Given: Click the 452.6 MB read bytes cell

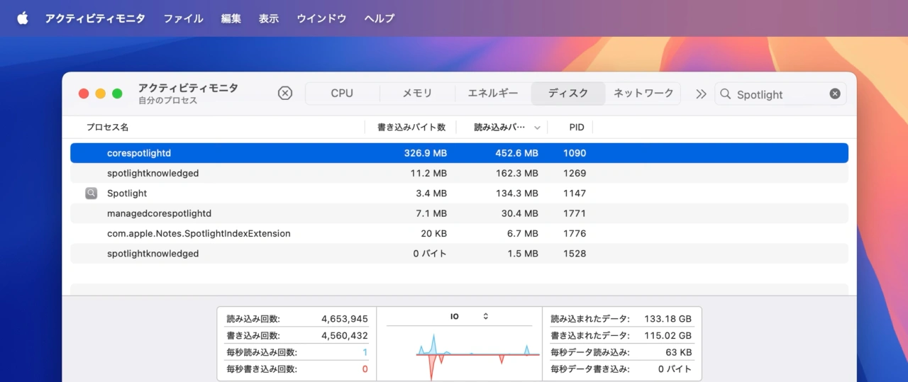Looking at the screenshot, I should click(517, 153).
